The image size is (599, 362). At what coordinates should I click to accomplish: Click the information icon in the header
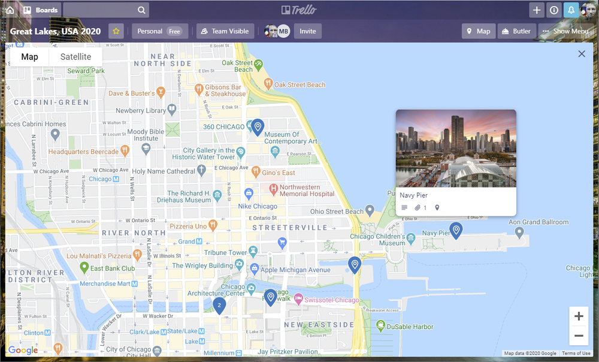(554, 10)
